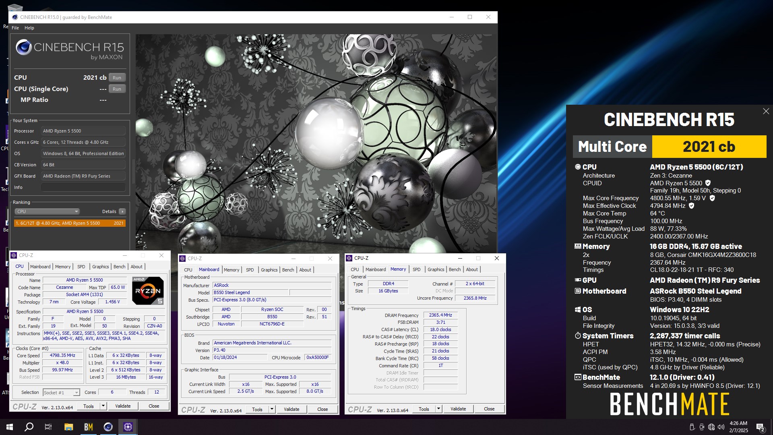Click the DRAM Frequency 2365.4 MHz value
Viewport: 773px width, 435px height.
[x=440, y=315]
